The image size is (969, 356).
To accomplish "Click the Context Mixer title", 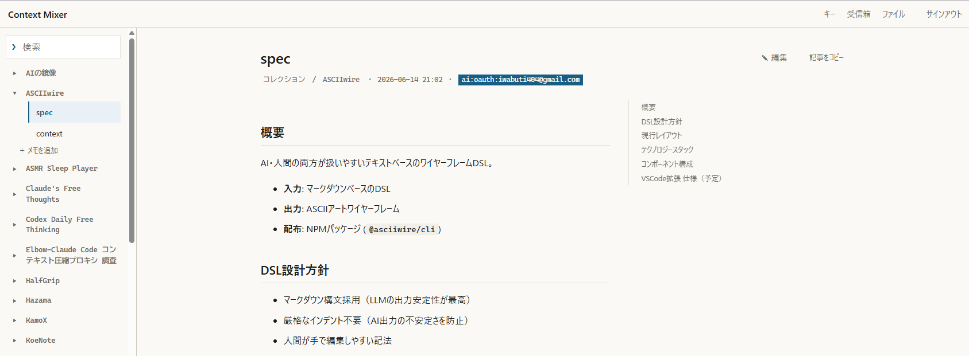I will tap(37, 14).
